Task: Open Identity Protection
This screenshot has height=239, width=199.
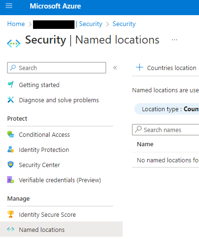Action: point(44,150)
